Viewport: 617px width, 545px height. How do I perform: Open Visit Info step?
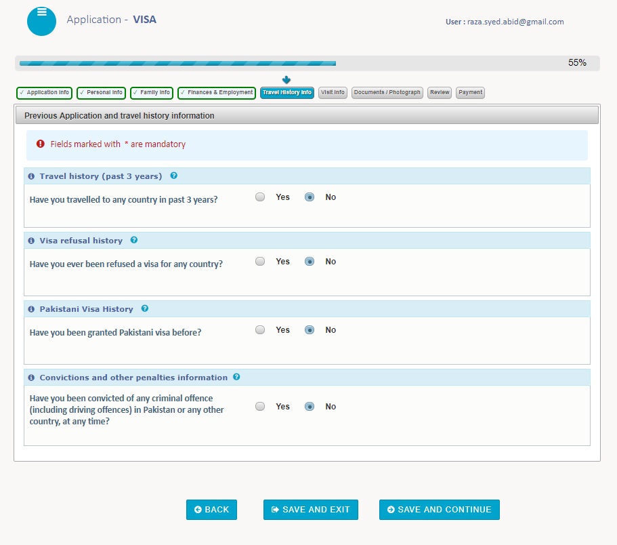pos(333,93)
